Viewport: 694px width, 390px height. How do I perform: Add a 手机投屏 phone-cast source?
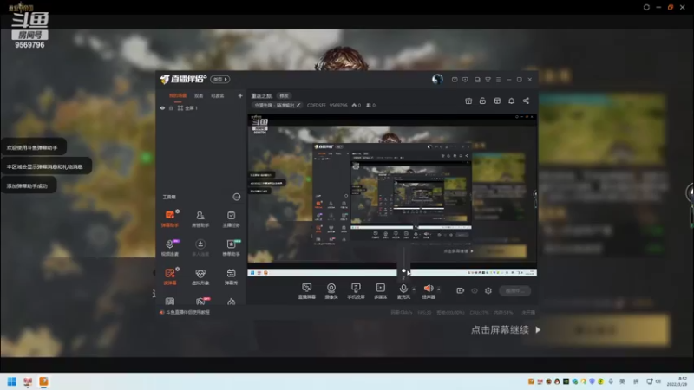pos(356,291)
